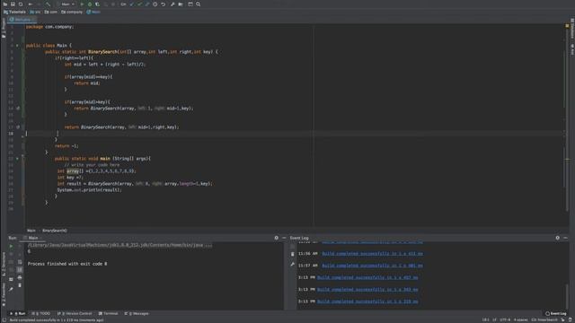This screenshot has width=575, height=323.
Task: Open the Favorites side tool window
Action: [4, 295]
